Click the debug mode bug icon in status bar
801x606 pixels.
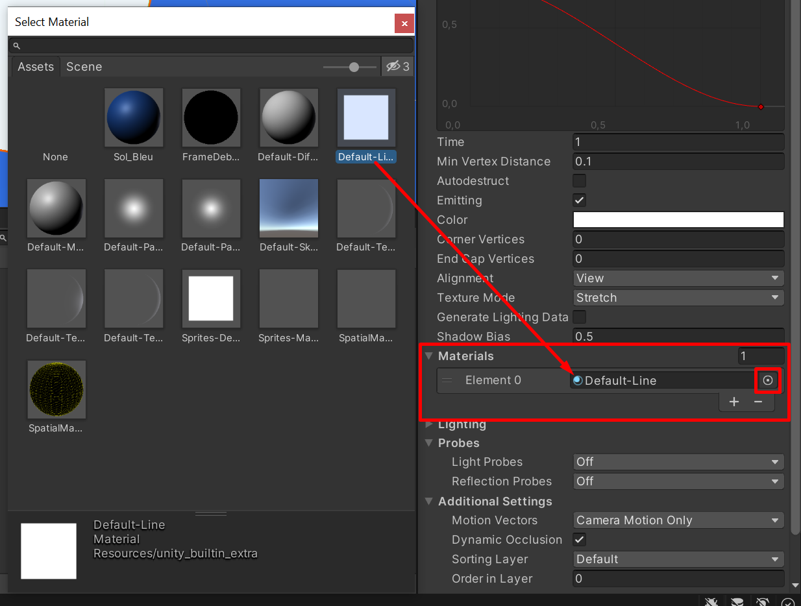713,601
